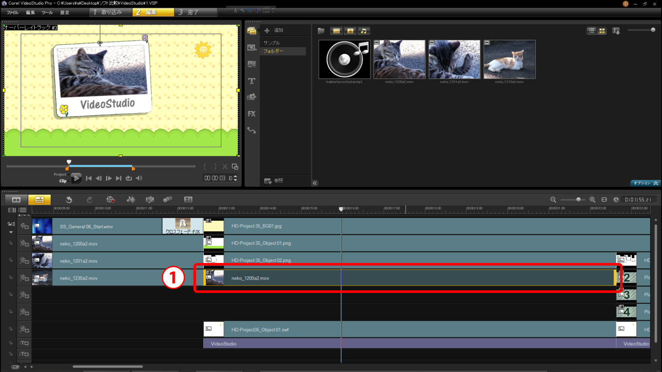Click the Record/Capture option icon in the timeline toolbar
The image size is (662, 372).
110,199
